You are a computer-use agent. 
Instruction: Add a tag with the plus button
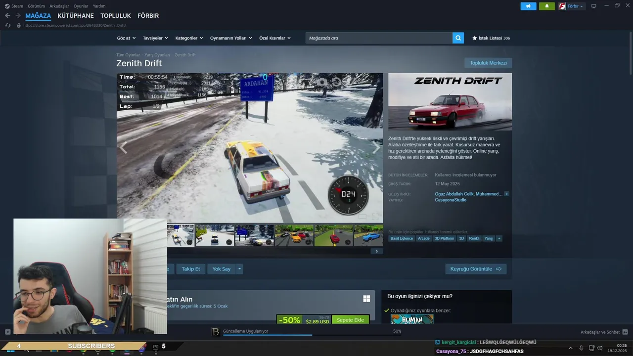click(x=499, y=238)
